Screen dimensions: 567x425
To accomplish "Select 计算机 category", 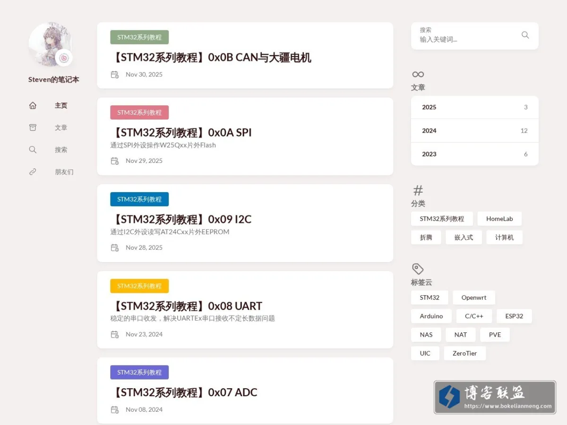I will click(x=504, y=238).
